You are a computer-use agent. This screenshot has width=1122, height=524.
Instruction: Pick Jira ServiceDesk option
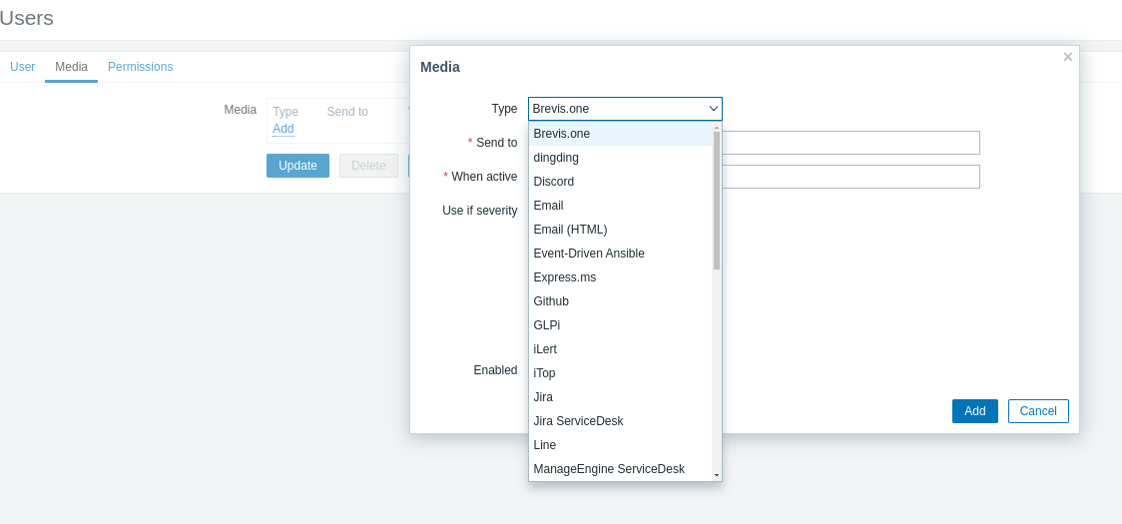pyautogui.click(x=620, y=421)
